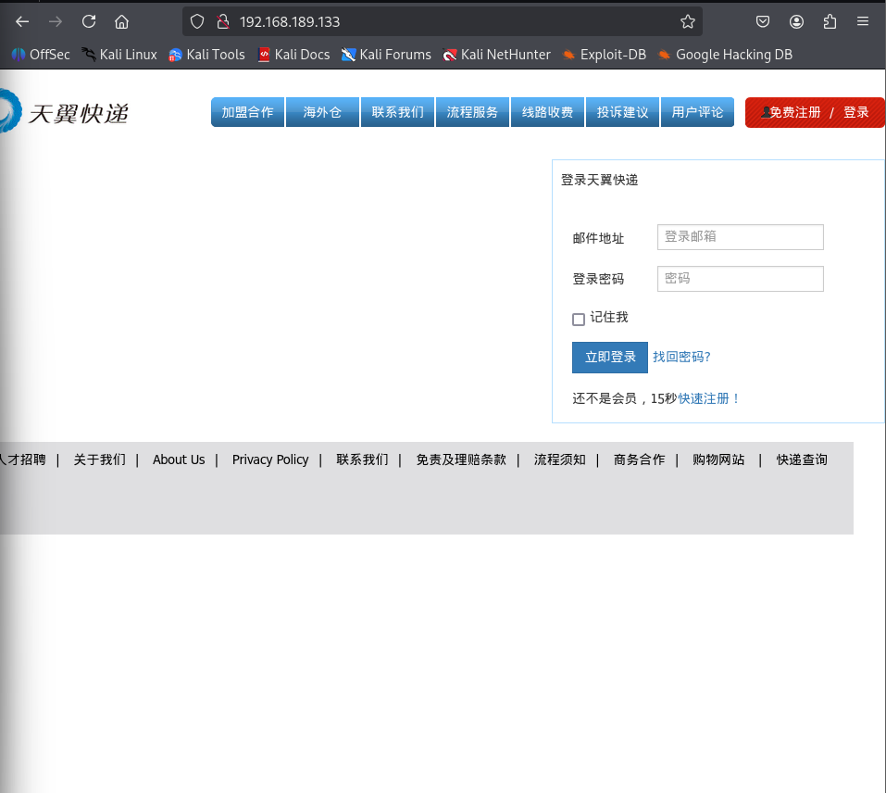Viewport: 886px width, 793px height.
Task: Reload the current page
Action: [x=89, y=20]
